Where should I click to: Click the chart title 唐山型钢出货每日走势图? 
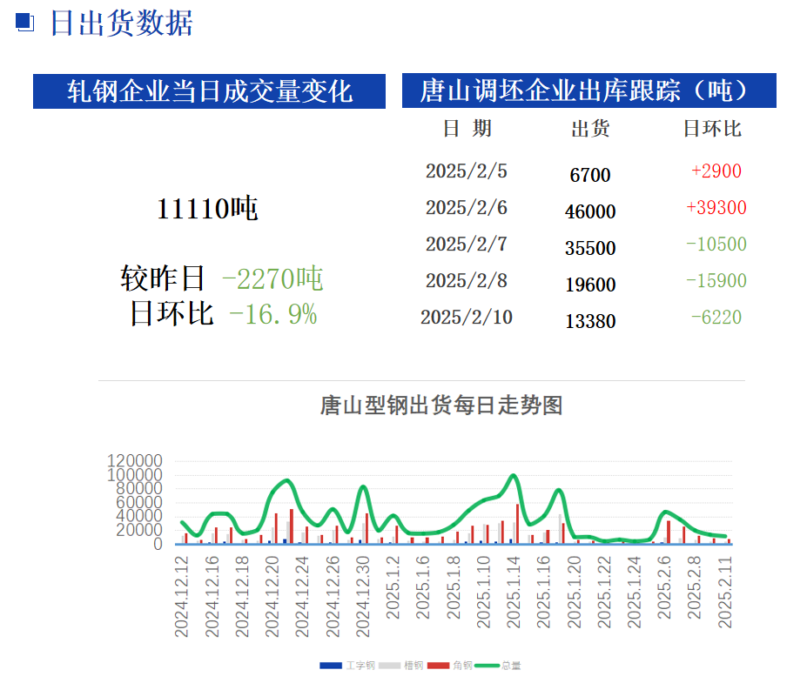tap(441, 405)
